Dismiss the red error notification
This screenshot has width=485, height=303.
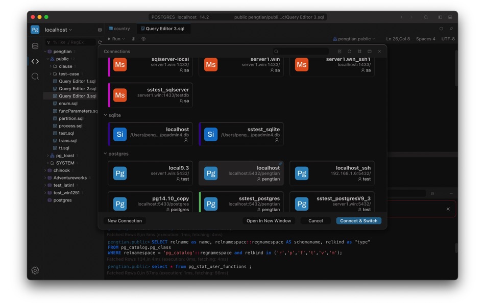(x=448, y=209)
